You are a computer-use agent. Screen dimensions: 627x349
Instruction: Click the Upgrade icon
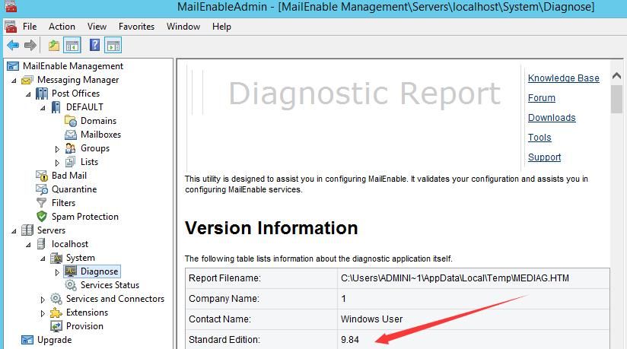pyautogui.click(x=27, y=340)
